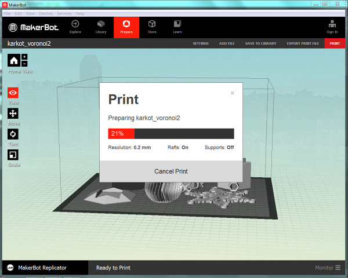
Task: Click Preparing karkot_voronoi2 text
Action: click(x=144, y=118)
